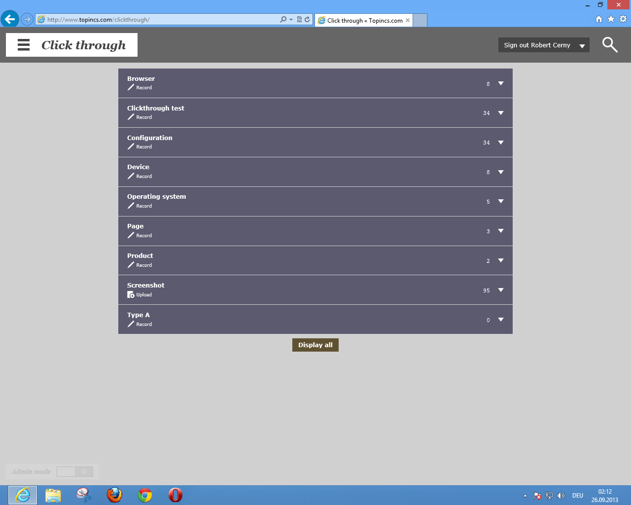
Task: Open the new blank browser tab
Action: 420,20
